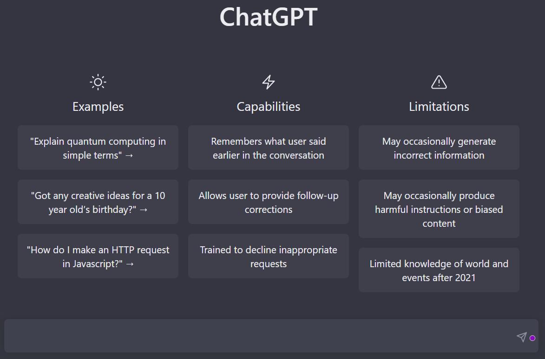Select the quantum computing example prompt
The image size is (545, 359).
coord(98,147)
